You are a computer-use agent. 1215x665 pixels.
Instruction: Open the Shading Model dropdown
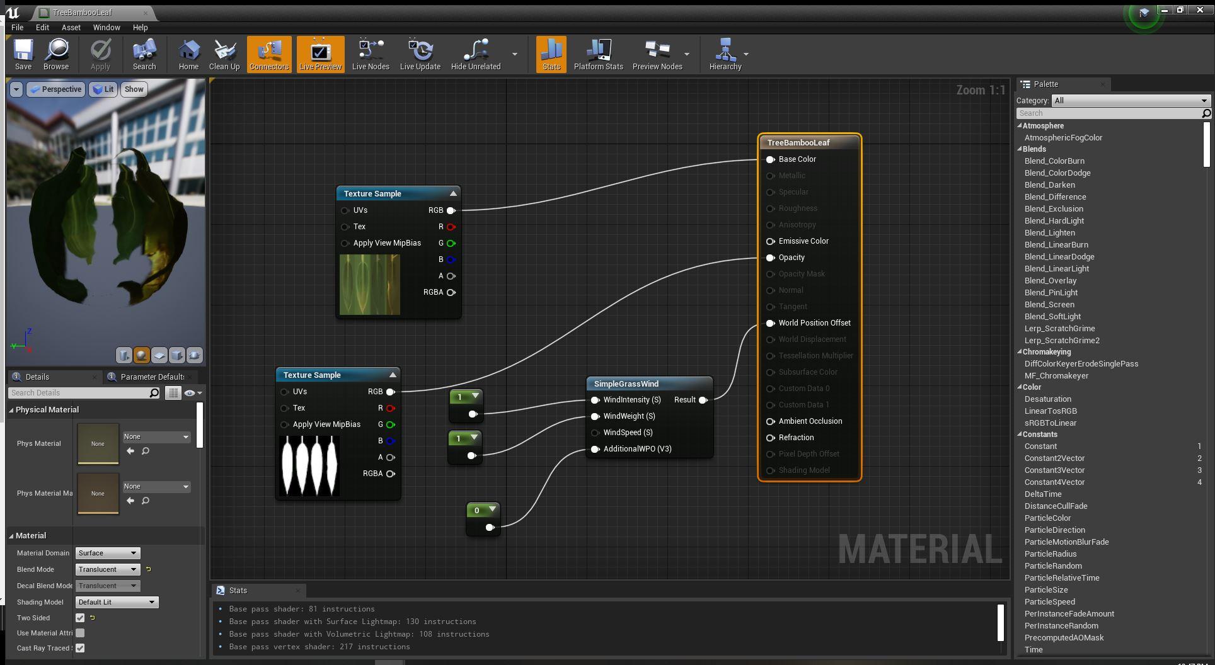point(117,602)
